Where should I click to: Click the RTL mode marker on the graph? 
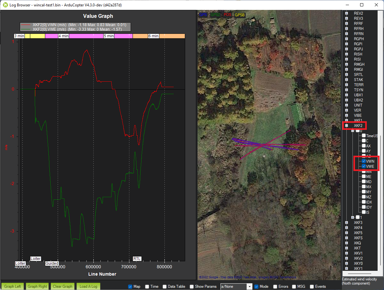coord(137,259)
